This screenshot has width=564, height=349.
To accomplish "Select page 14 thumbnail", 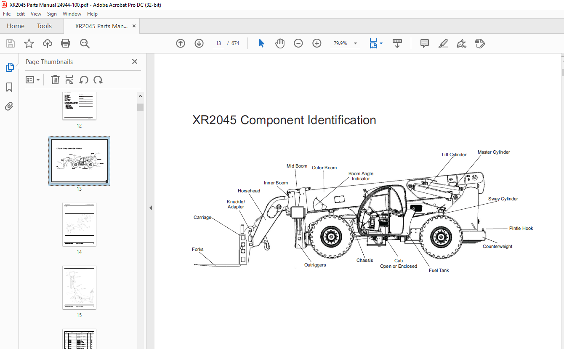I will [x=80, y=224].
